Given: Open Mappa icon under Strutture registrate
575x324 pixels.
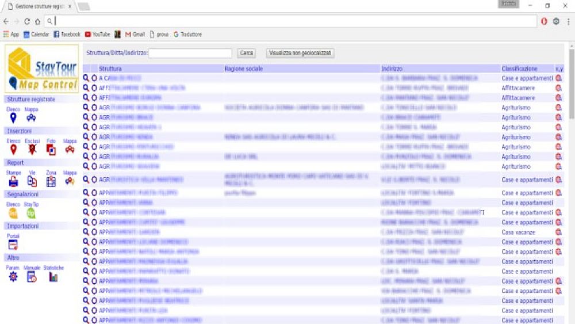Looking at the screenshot, I should coord(31,117).
